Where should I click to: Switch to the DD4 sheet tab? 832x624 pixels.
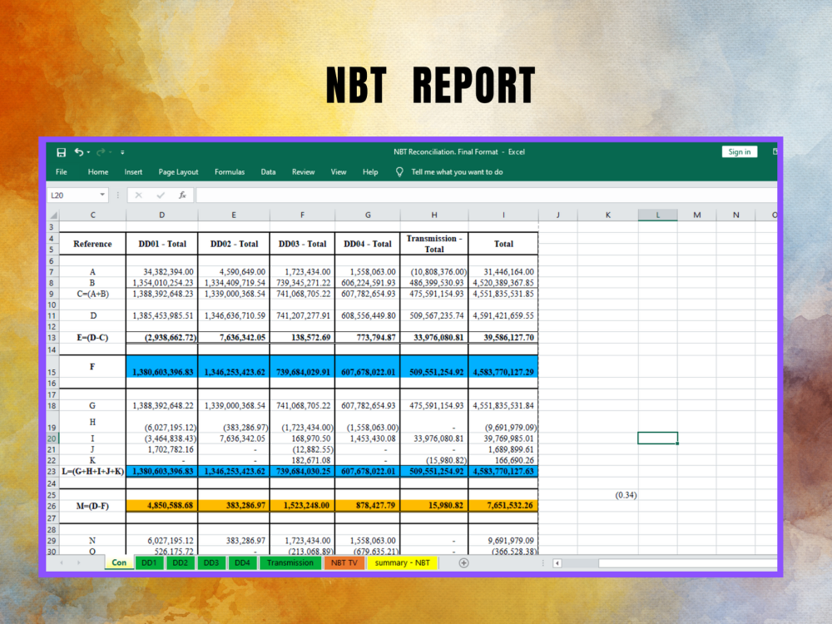coord(242,563)
